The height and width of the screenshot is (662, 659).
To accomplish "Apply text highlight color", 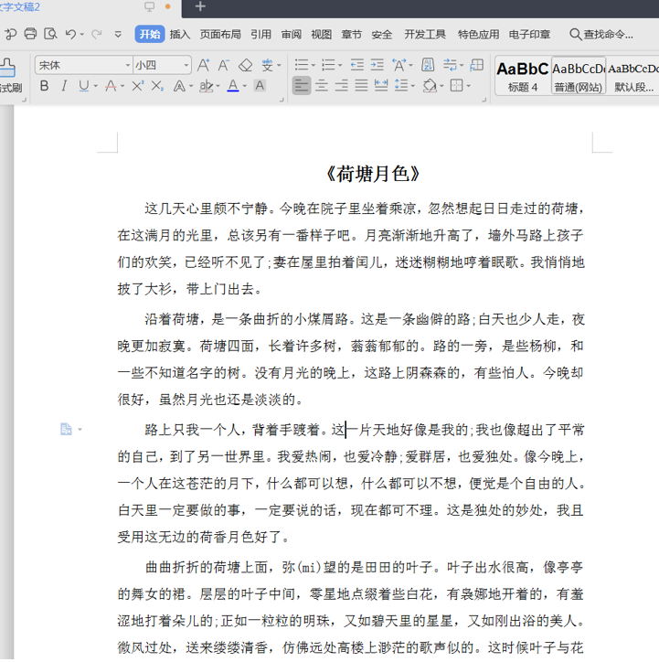I will click(x=206, y=86).
